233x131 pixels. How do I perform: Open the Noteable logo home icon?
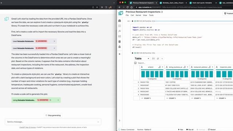(x=121, y=13)
